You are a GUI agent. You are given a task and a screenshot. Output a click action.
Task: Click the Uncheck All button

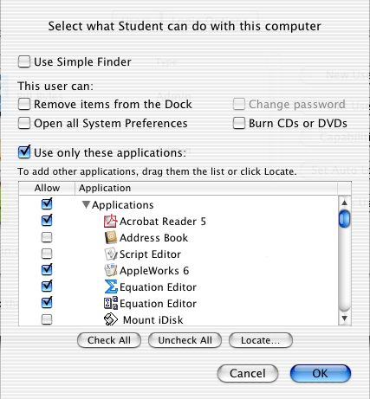185,340
